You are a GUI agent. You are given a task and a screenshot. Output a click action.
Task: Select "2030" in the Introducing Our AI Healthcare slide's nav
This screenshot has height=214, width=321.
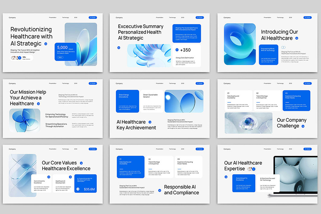click(290, 17)
